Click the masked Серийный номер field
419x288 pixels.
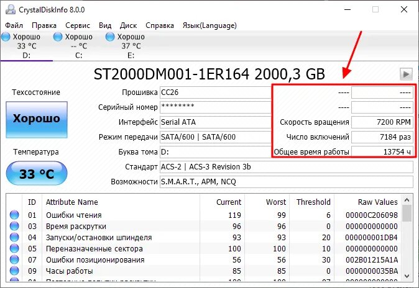215,107
